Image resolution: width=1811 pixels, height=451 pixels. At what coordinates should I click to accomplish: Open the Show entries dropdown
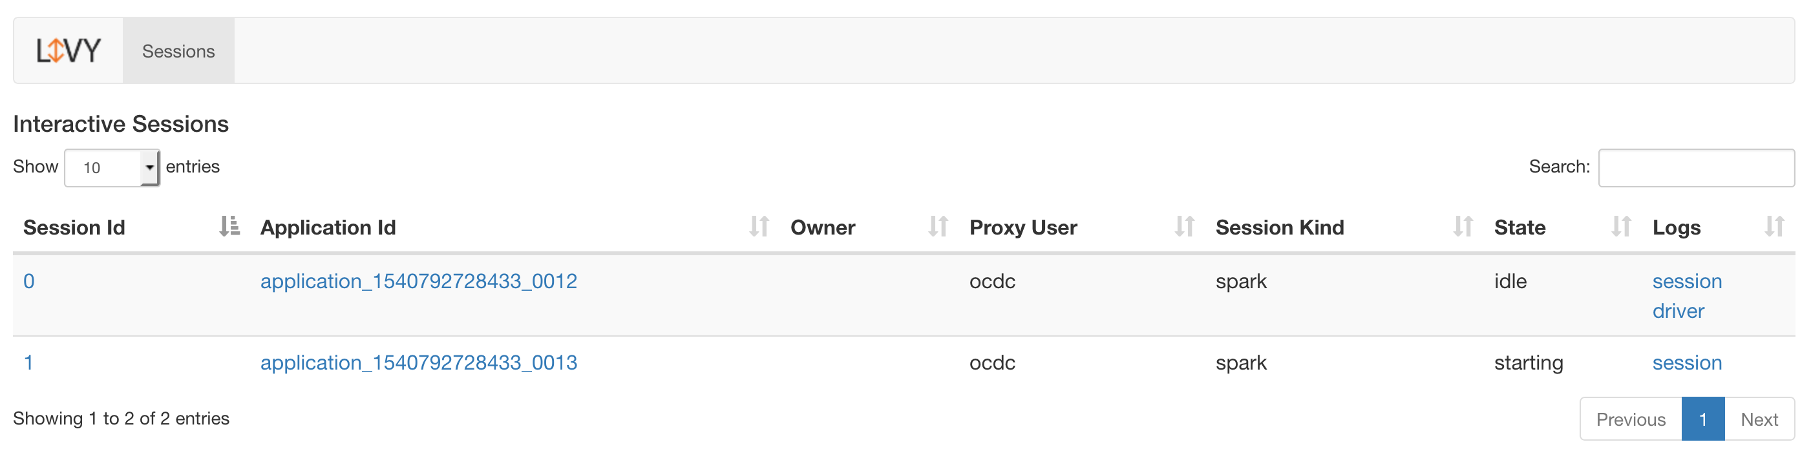click(x=112, y=168)
